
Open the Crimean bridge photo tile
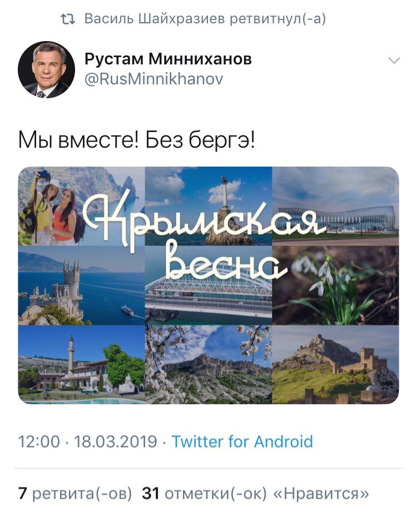pos(209,285)
